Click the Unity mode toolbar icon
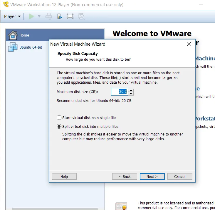The image size is (215, 210). tap(81, 16)
